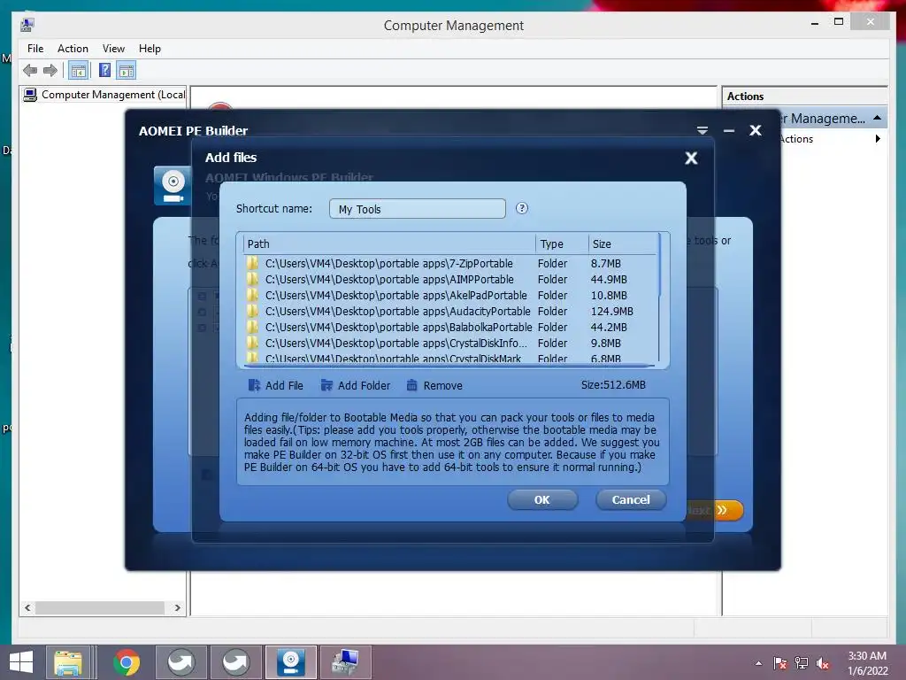Sort by the Size column header
The height and width of the screenshot is (680, 906).
pos(622,243)
